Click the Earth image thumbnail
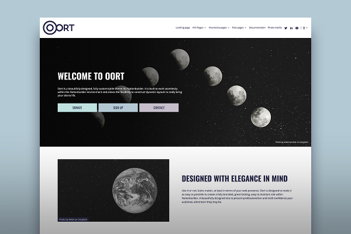The image size is (351, 234). tap(113, 190)
